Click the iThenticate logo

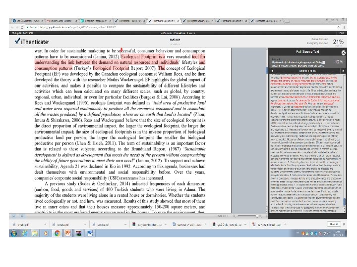(x=32, y=42)
